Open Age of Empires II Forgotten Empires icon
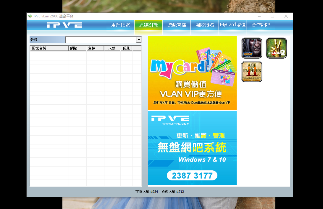 252,72
